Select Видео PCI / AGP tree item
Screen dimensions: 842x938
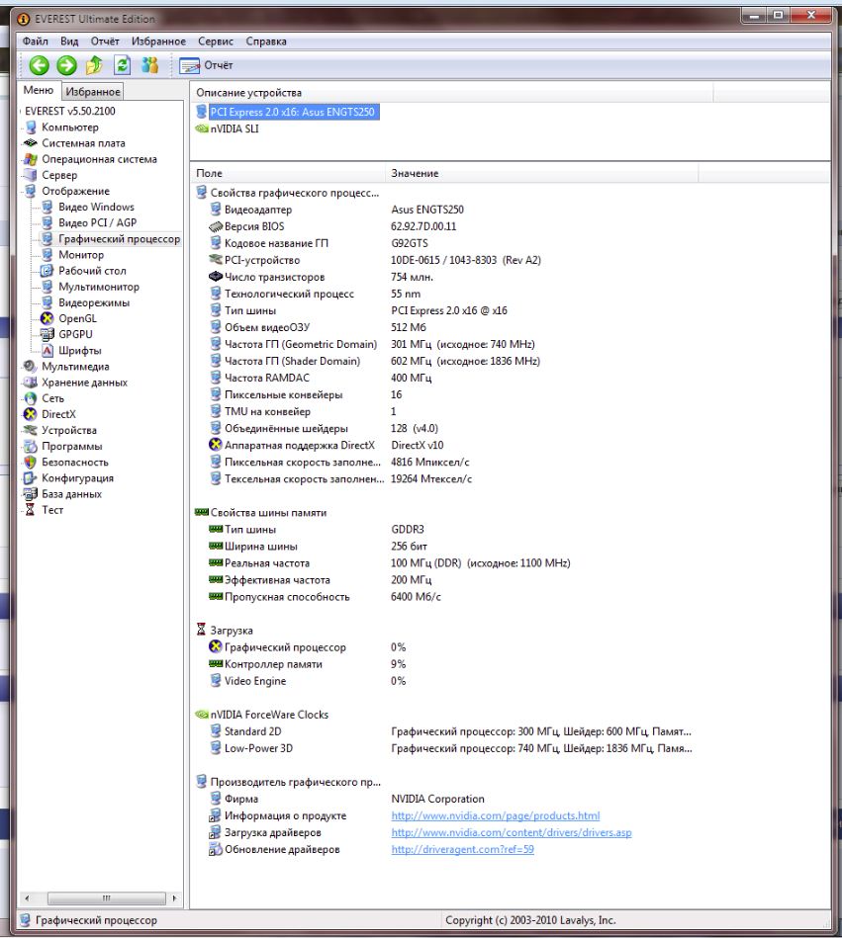tap(98, 222)
